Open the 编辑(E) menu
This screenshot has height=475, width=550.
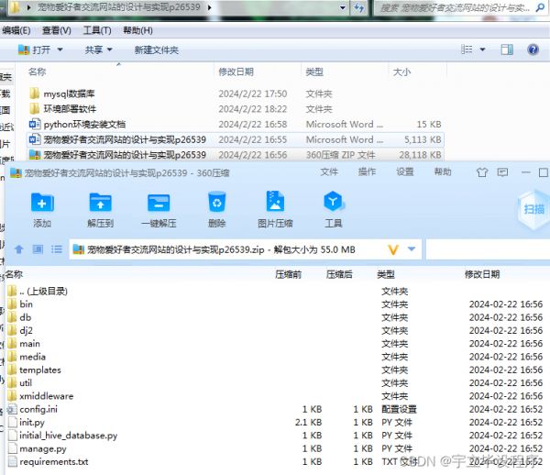16,30
